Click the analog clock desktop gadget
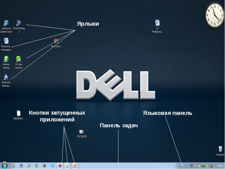 215,15
